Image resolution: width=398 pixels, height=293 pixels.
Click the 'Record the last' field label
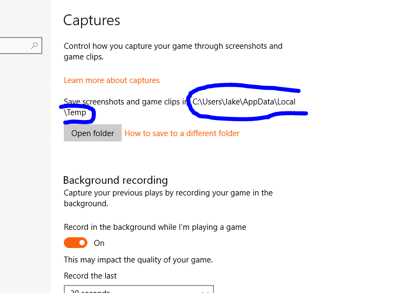[90, 276]
